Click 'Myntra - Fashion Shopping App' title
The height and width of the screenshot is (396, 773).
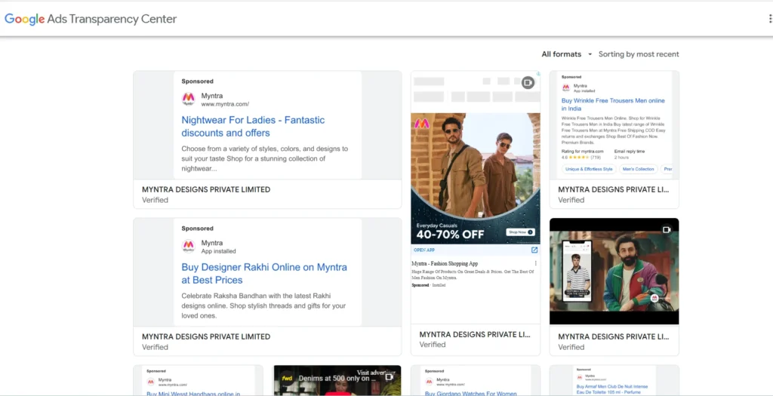444,263
